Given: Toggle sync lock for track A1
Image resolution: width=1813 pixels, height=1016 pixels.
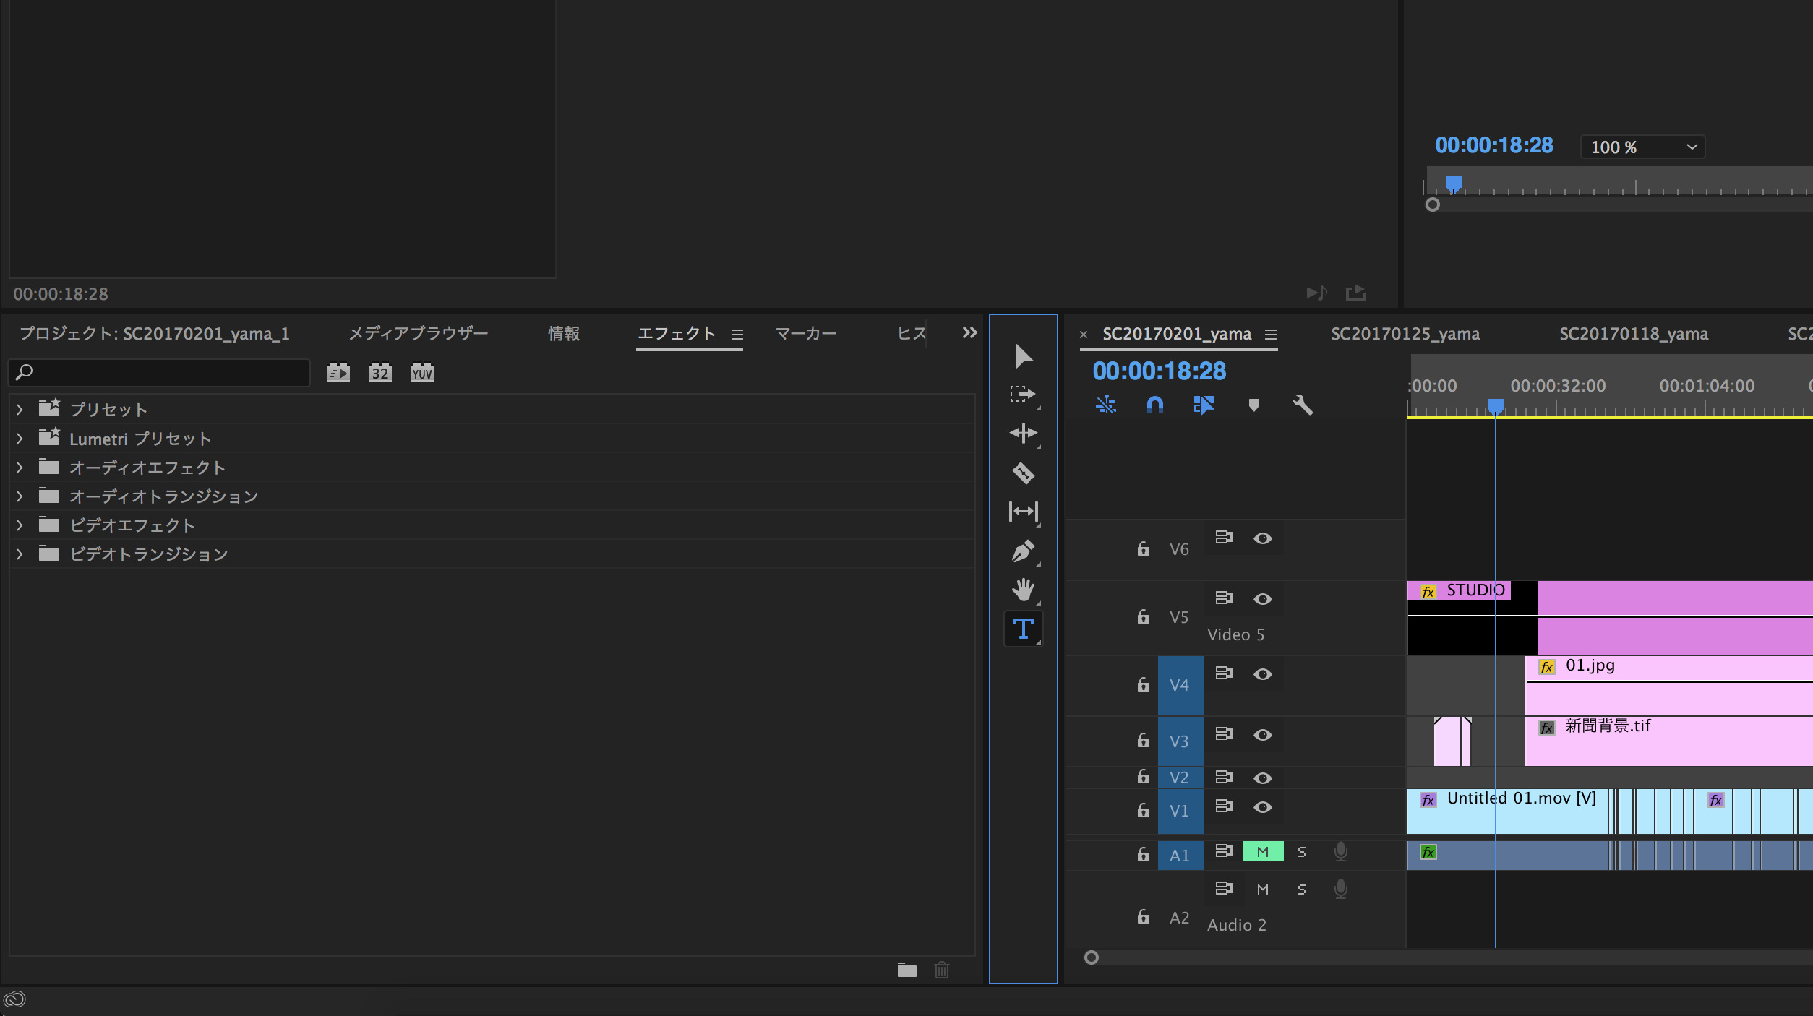Looking at the screenshot, I should pyautogui.click(x=1224, y=851).
